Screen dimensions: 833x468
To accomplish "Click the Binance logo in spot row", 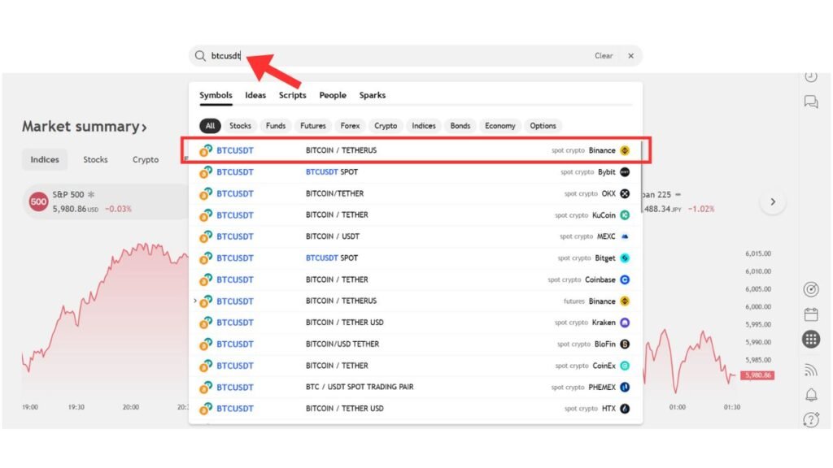I will [625, 150].
